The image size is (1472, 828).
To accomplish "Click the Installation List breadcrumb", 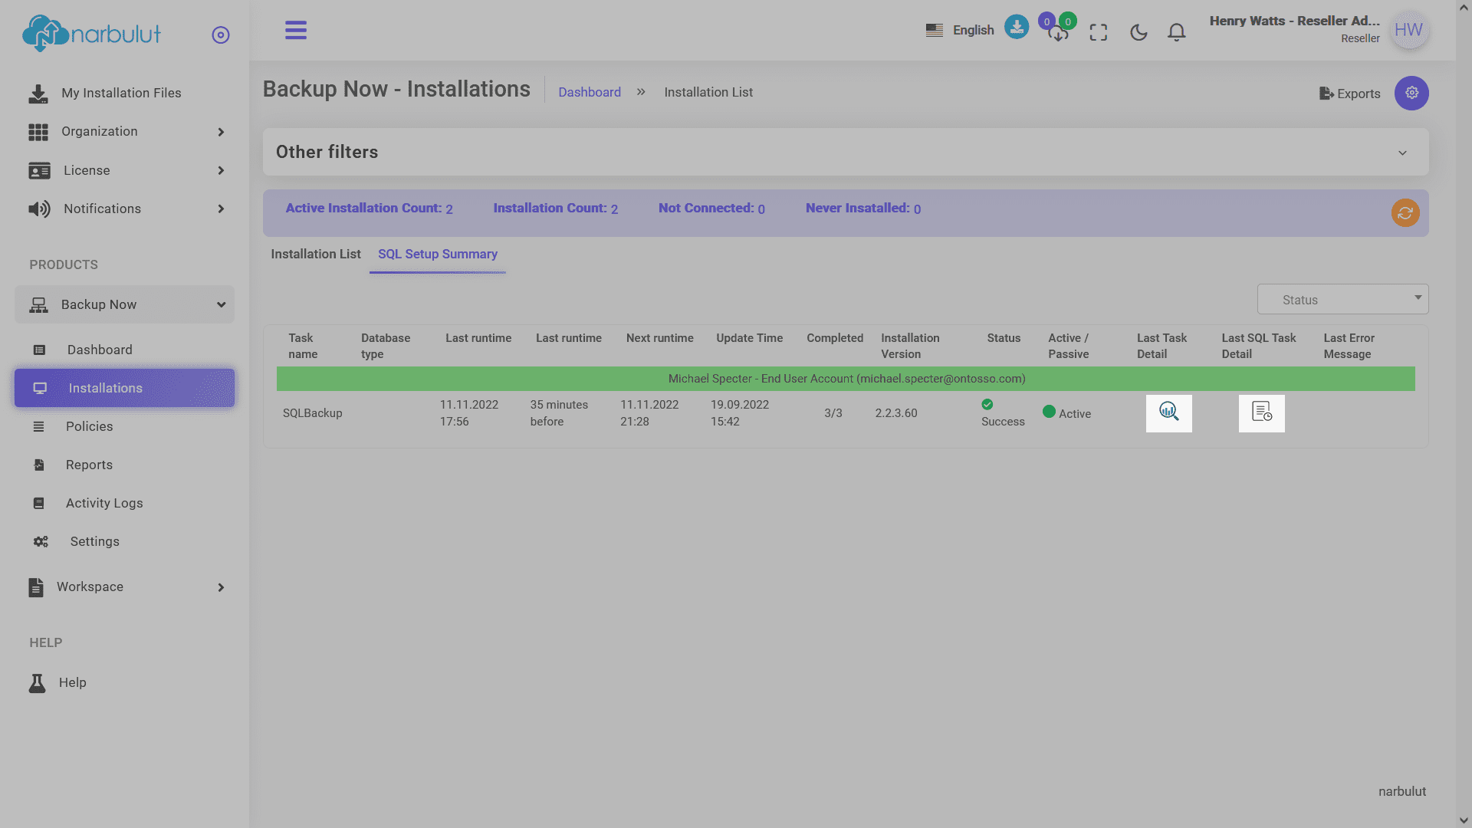I will 708,92.
